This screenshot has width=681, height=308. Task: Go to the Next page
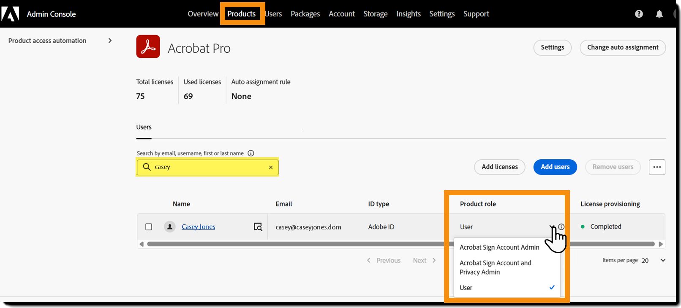tap(425, 260)
